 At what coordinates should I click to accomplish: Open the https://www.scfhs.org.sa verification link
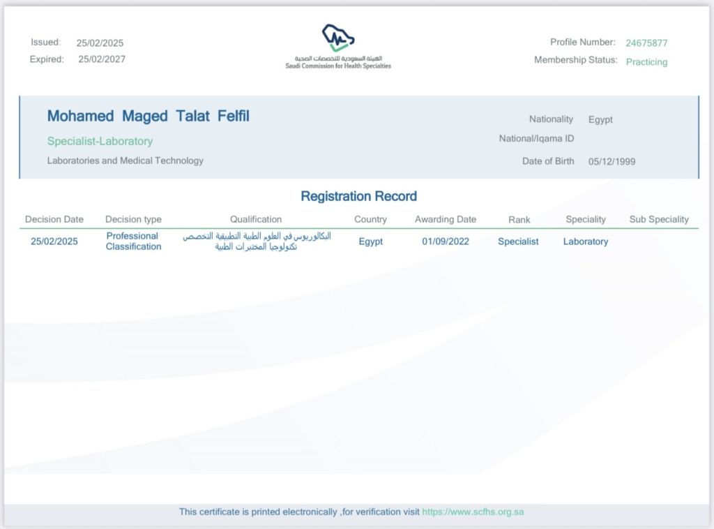473,512
